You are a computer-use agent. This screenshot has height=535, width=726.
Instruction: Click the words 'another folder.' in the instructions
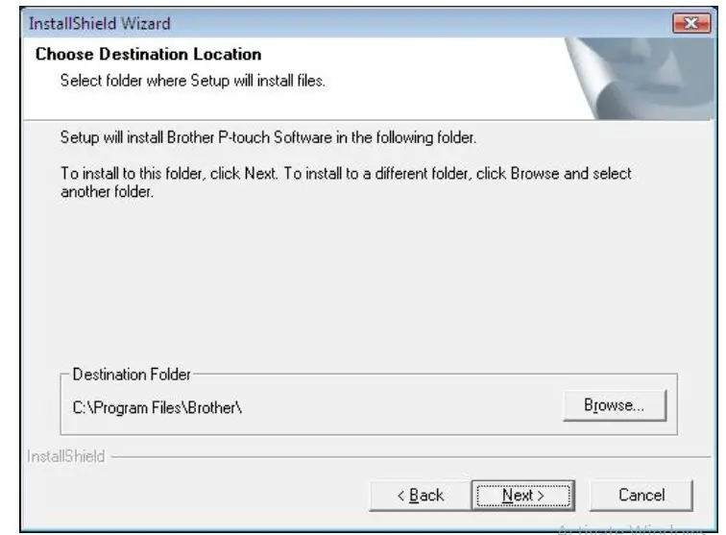[x=107, y=192]
